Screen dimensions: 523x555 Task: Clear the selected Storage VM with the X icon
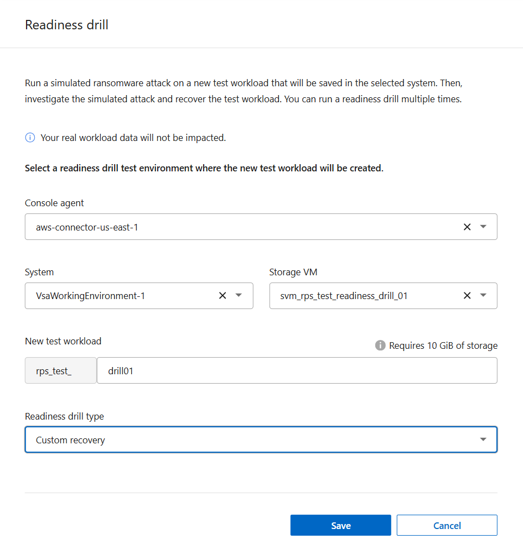(467, 296)
